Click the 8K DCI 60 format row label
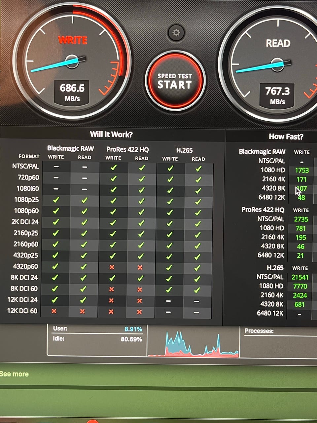The width and height of the screenshot is (317, 423). [x=24, y=288]
